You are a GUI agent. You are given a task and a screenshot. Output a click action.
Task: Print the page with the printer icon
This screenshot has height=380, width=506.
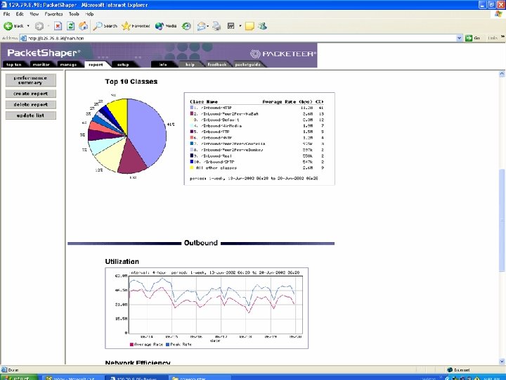(216, 26)
